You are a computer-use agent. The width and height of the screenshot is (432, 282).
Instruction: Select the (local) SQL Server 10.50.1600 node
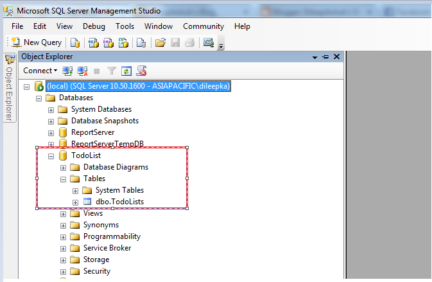(x=138, y=86)
